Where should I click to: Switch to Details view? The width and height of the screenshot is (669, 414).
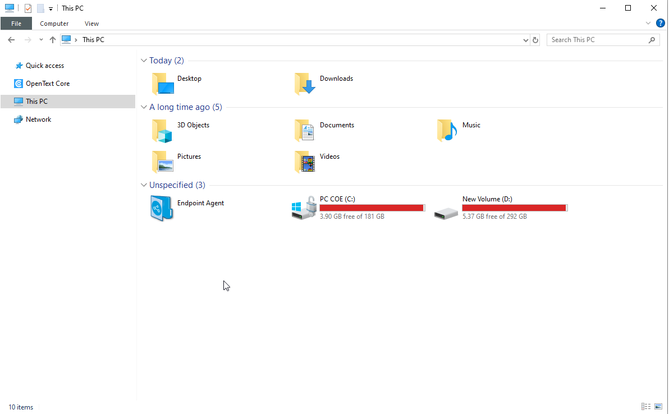pyautogui.click(x=645, y=407)
